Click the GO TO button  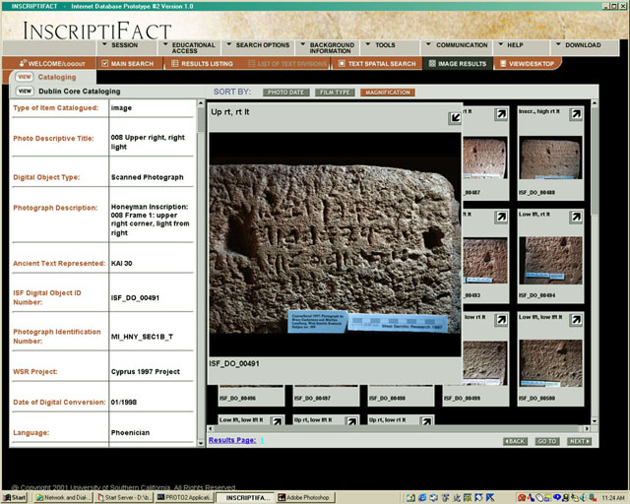[547, 441]
